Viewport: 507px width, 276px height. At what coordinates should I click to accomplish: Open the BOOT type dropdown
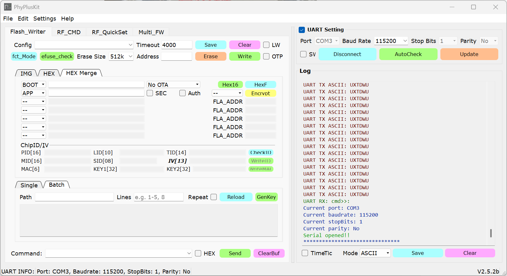coord(34,85)
